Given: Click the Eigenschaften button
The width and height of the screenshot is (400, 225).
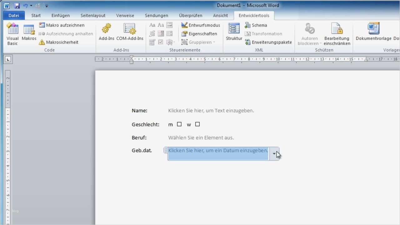Looking at the screenshot, I should click(199, 33).
